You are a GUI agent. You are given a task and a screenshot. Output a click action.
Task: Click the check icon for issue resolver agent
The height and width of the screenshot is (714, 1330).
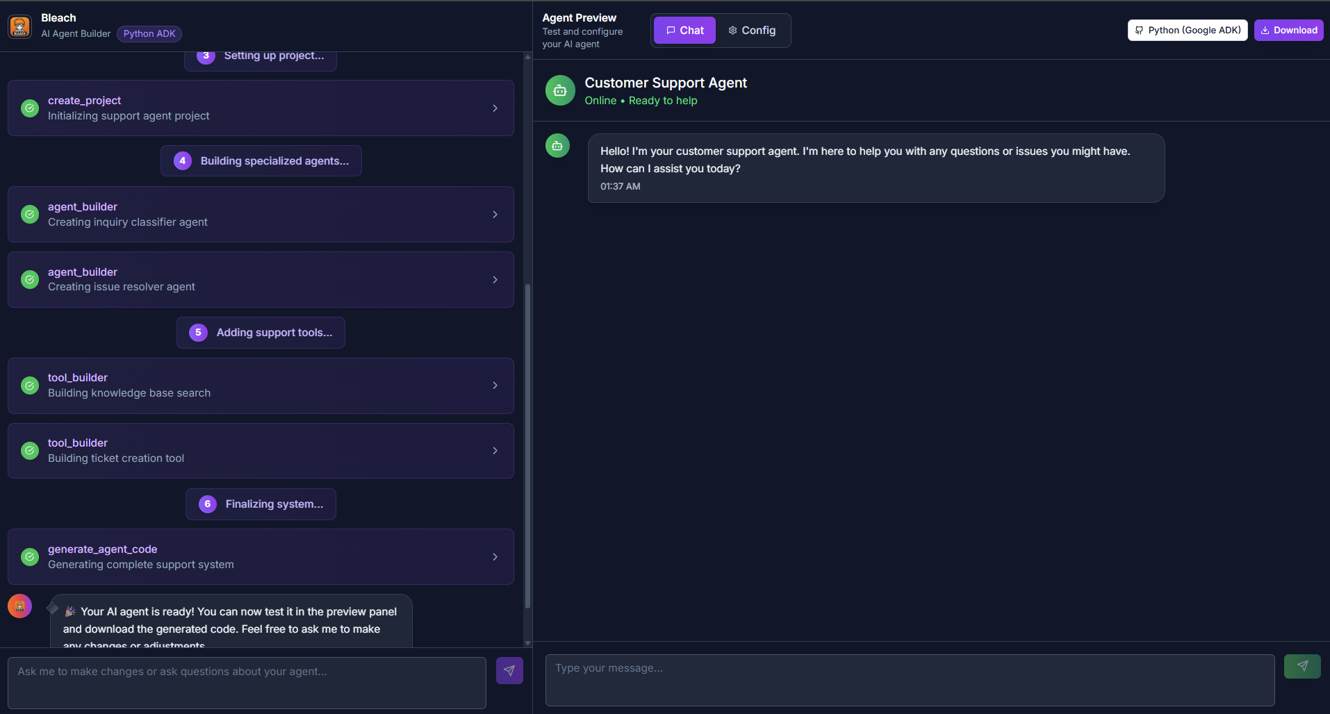click(x=30, y=280)
